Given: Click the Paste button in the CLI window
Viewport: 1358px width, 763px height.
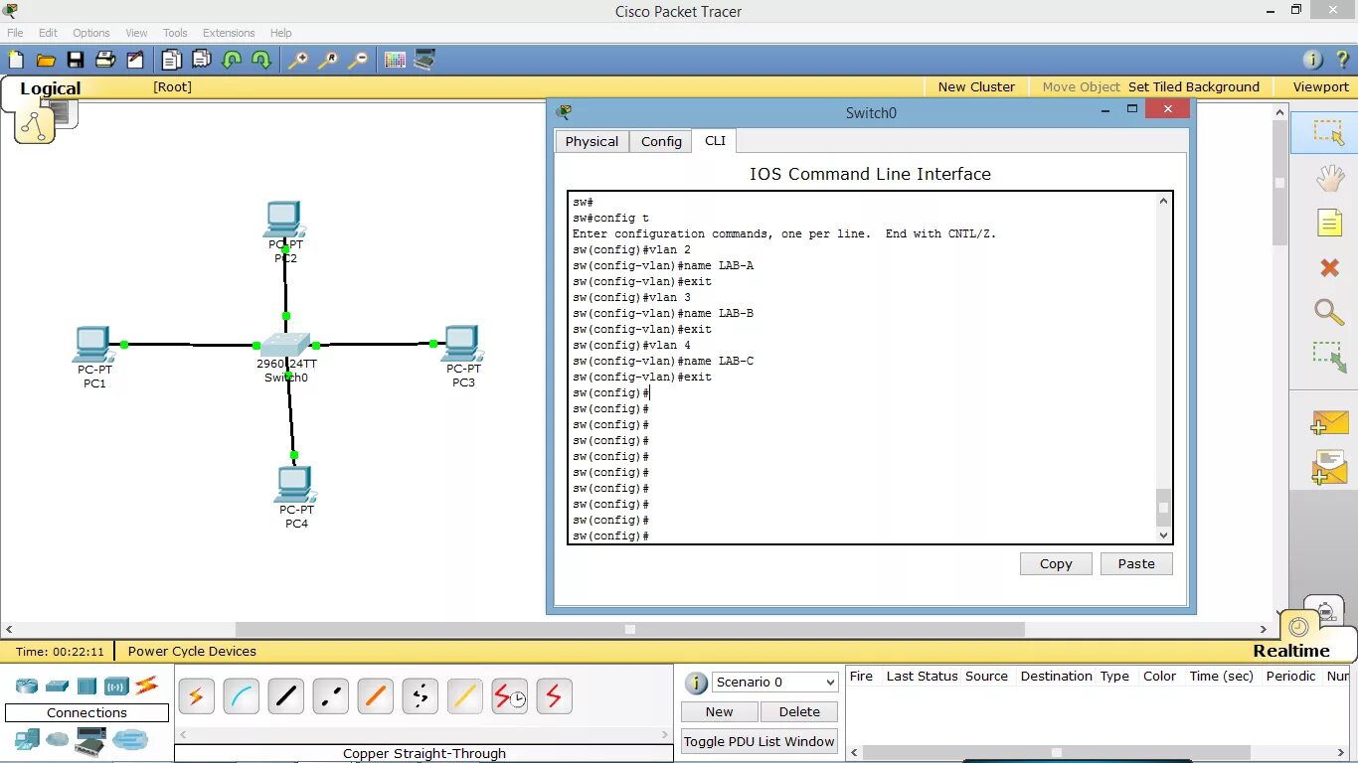Looking at the screenshot, I should pos(1136,563).
